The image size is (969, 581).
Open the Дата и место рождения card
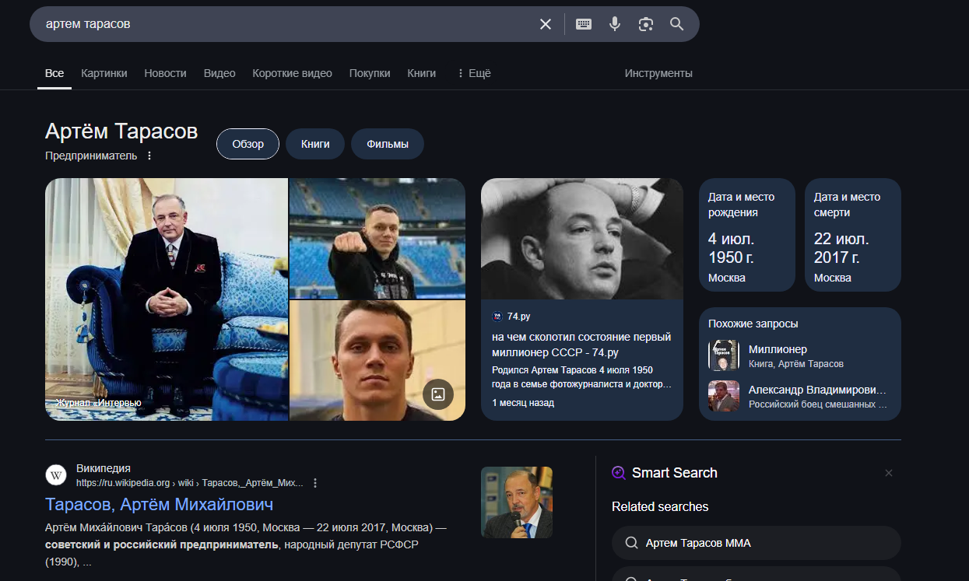click(747, 235)
